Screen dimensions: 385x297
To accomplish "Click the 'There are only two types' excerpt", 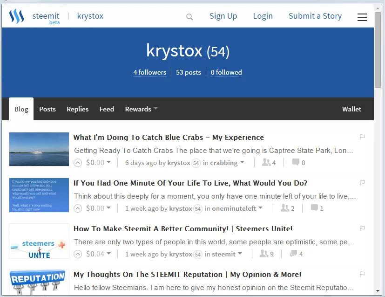I will click(x=214, y=242).
